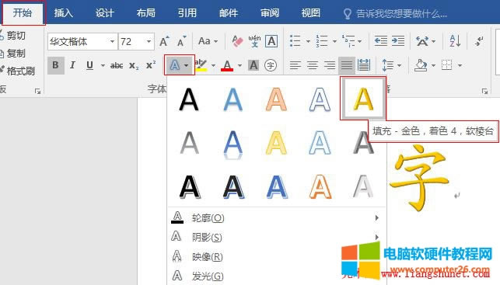
Task: Open the 发光(G) glow menu item
Action: point(276,276)
